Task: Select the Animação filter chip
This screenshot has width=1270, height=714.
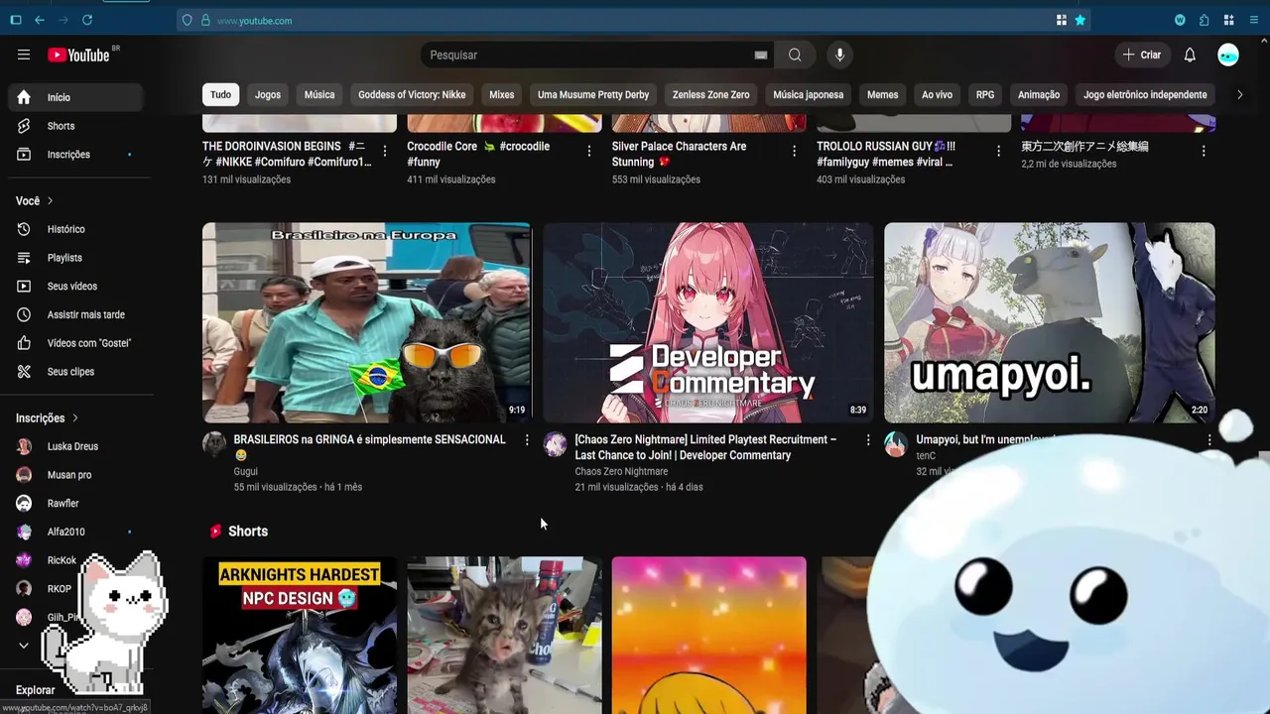Action: point(1039,95)
